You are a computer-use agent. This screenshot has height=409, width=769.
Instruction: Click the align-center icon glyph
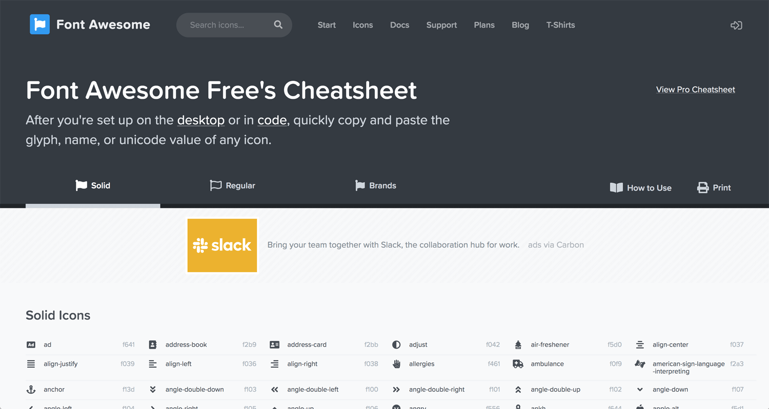[x=640, y=345]
